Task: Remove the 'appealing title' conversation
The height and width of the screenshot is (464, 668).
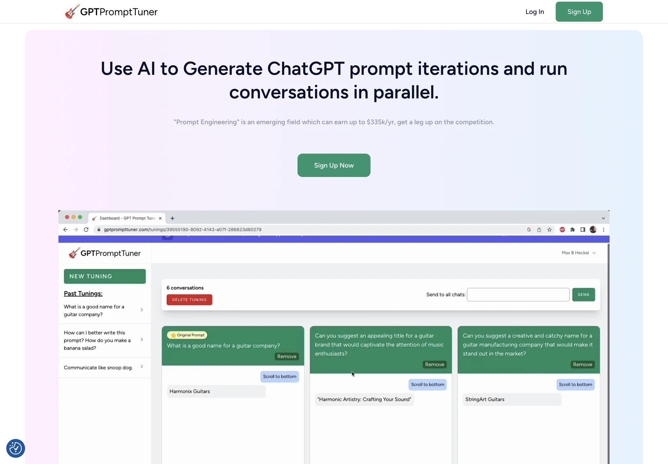Action: pos(435,364)
